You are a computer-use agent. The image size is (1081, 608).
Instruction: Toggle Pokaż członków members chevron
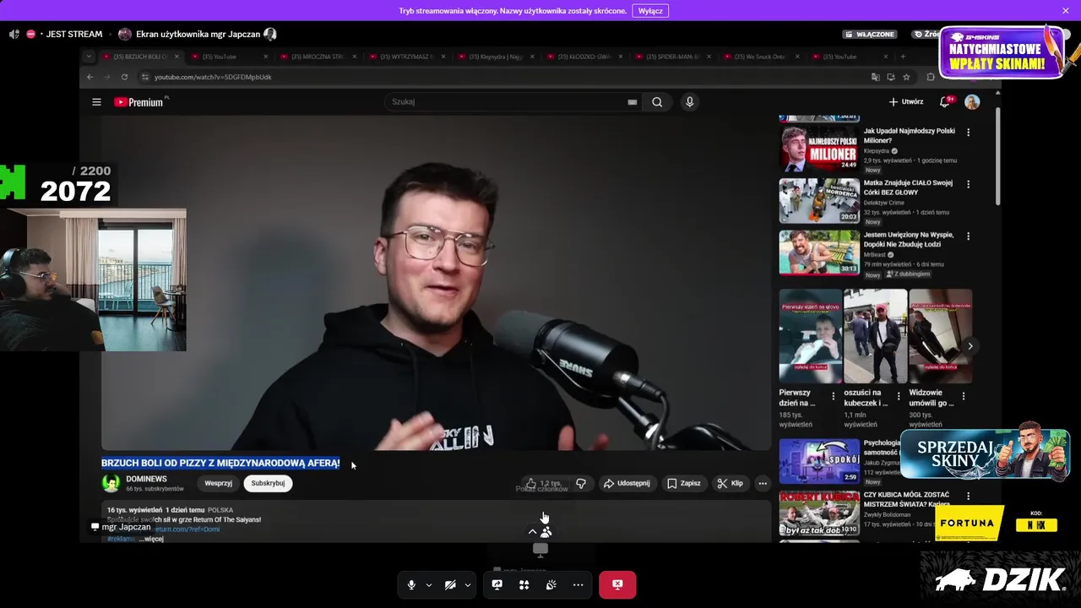pos(539,532)
